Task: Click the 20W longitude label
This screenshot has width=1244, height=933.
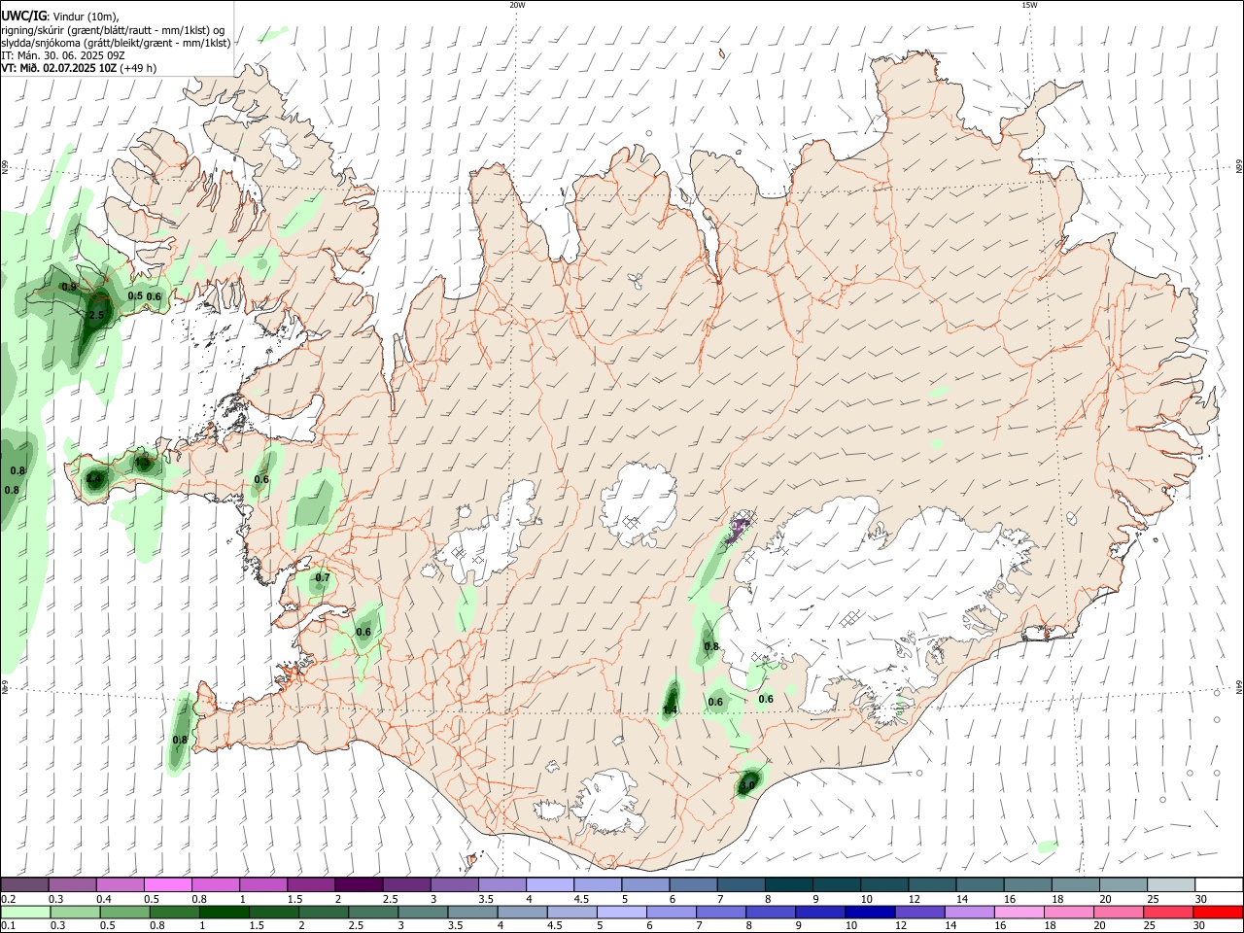Action: click(x=517, y=5)
